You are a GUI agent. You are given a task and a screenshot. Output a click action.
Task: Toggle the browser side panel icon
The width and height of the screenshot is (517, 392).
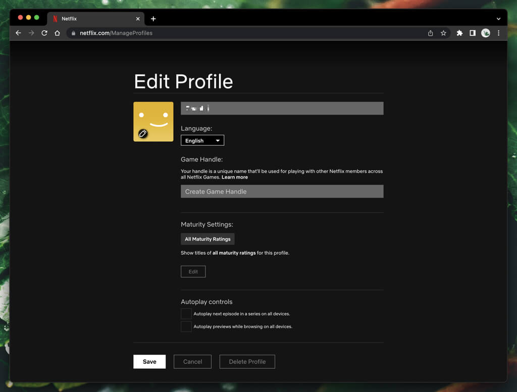(x=473, y=33)
